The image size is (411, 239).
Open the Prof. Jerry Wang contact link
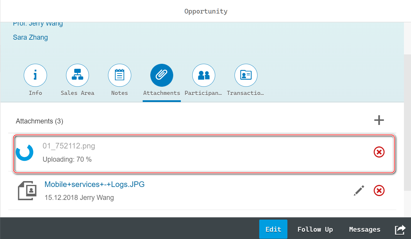click(38, 24)
